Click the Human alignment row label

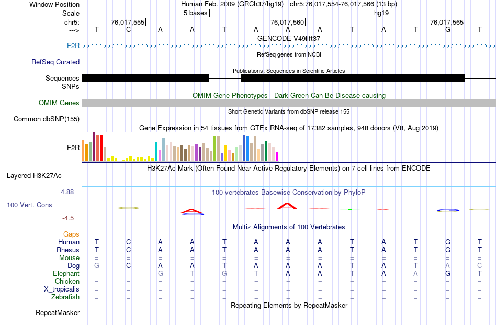[x=69, y=242]
